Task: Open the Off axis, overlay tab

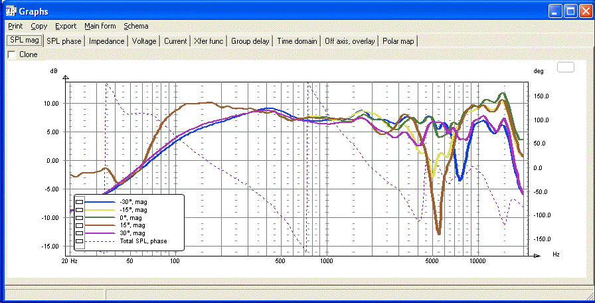Action: pyautogui.click(x=350, y=41)
